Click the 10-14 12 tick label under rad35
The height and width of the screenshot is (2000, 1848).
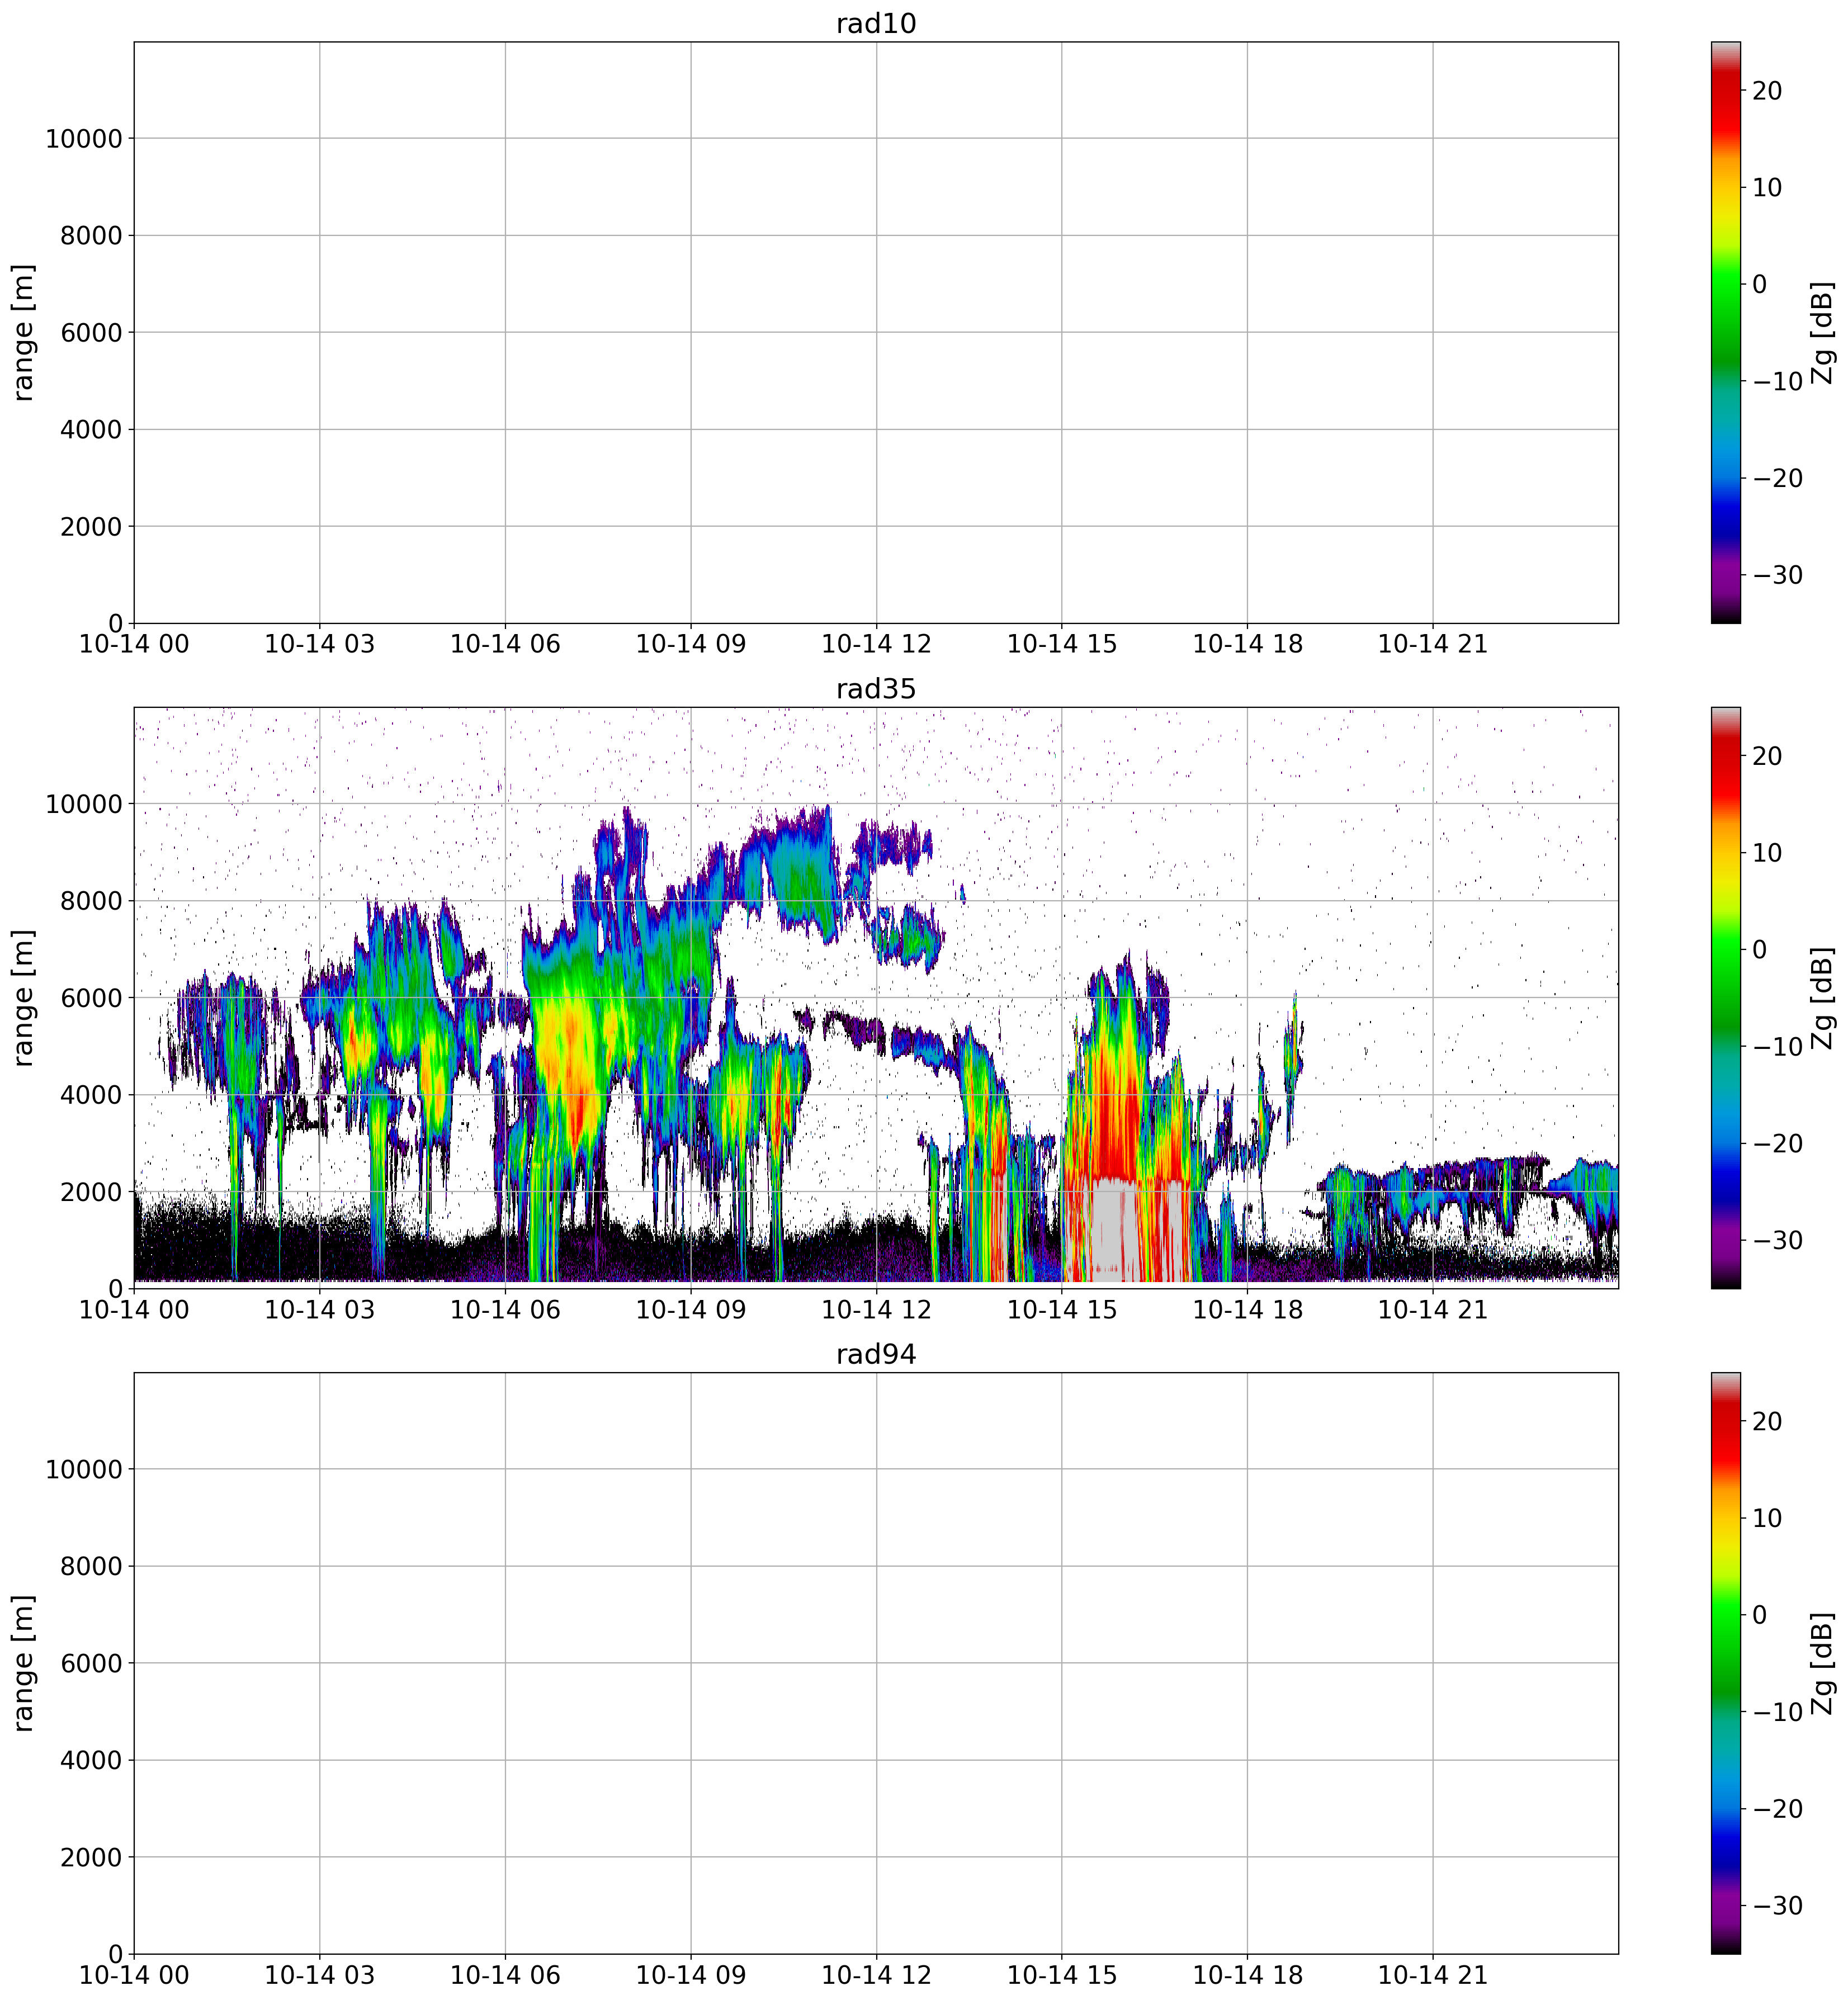coord(875,1309)
